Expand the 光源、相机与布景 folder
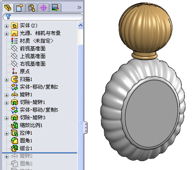The width and height of the screenshot is (195, 170). [x=6, y=34]
